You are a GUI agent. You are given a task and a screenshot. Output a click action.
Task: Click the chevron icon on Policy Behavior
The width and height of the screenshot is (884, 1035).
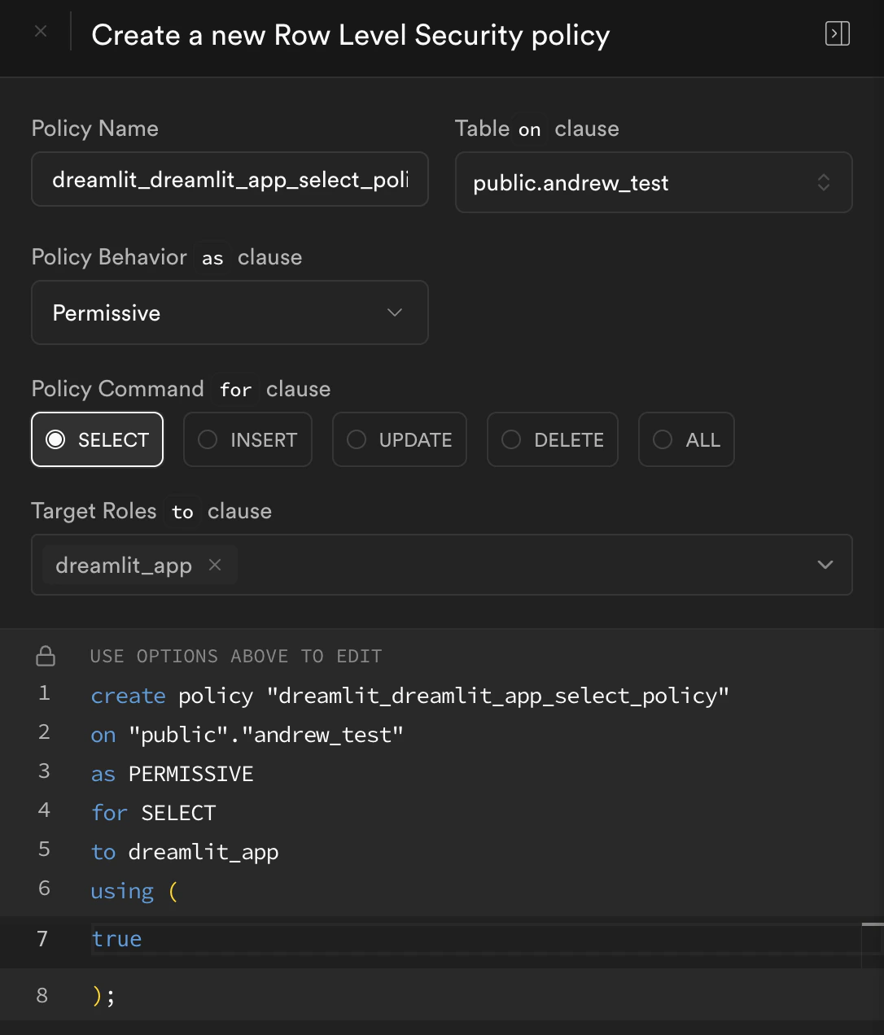pyautogui.click(x=395, y=312)
